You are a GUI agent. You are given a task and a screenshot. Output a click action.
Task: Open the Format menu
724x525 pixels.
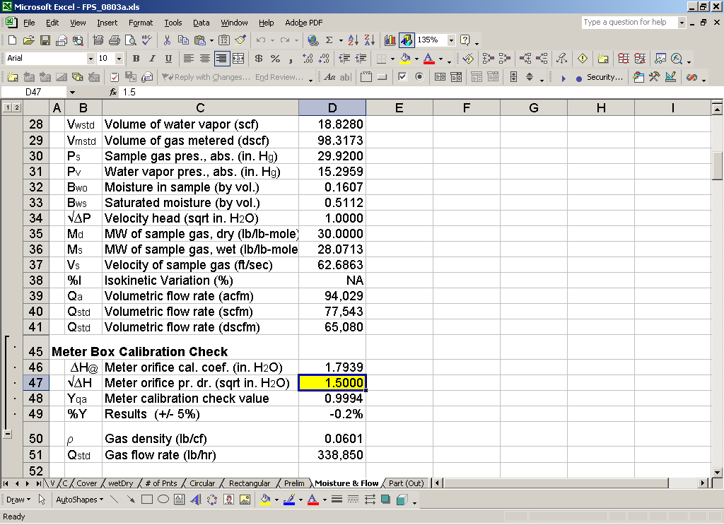pyautogui.click(x=141, y=23)
